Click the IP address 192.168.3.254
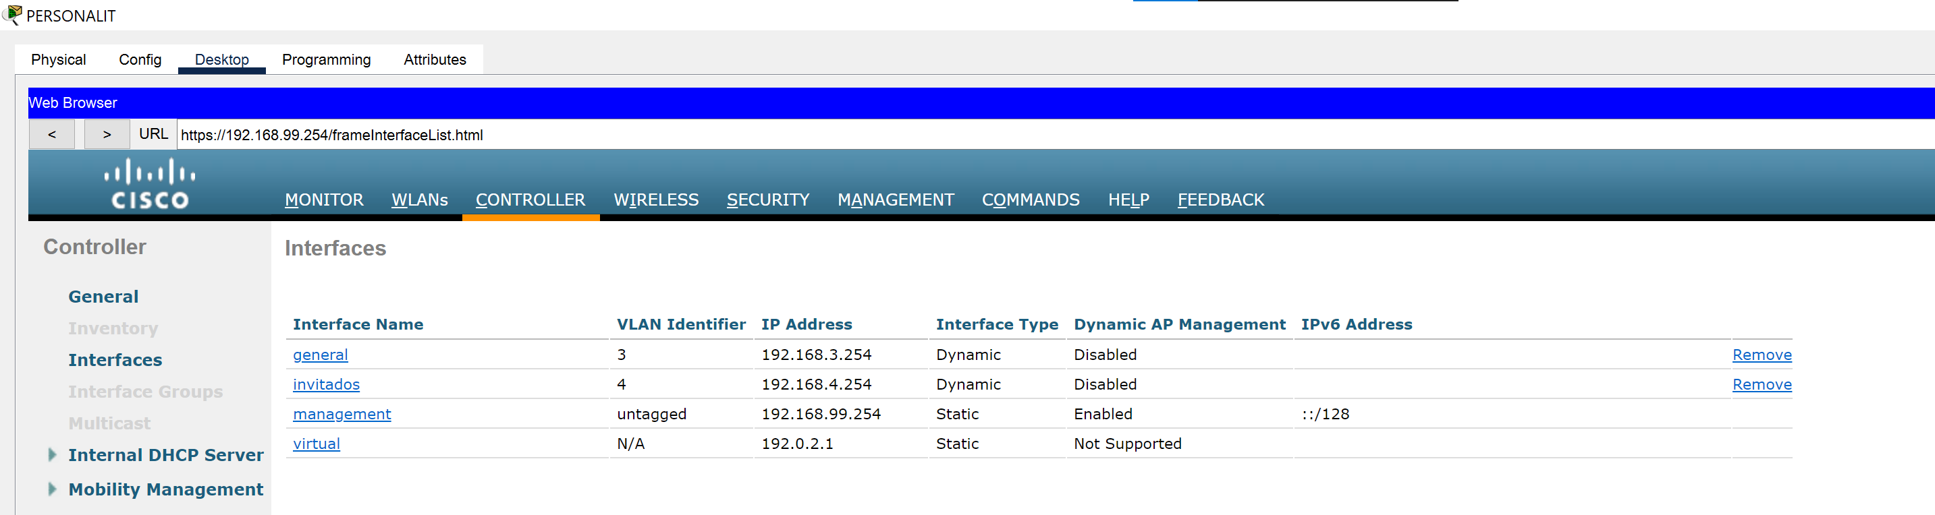The height and width of the screenshot is (515, 1935). click(817, 355)
